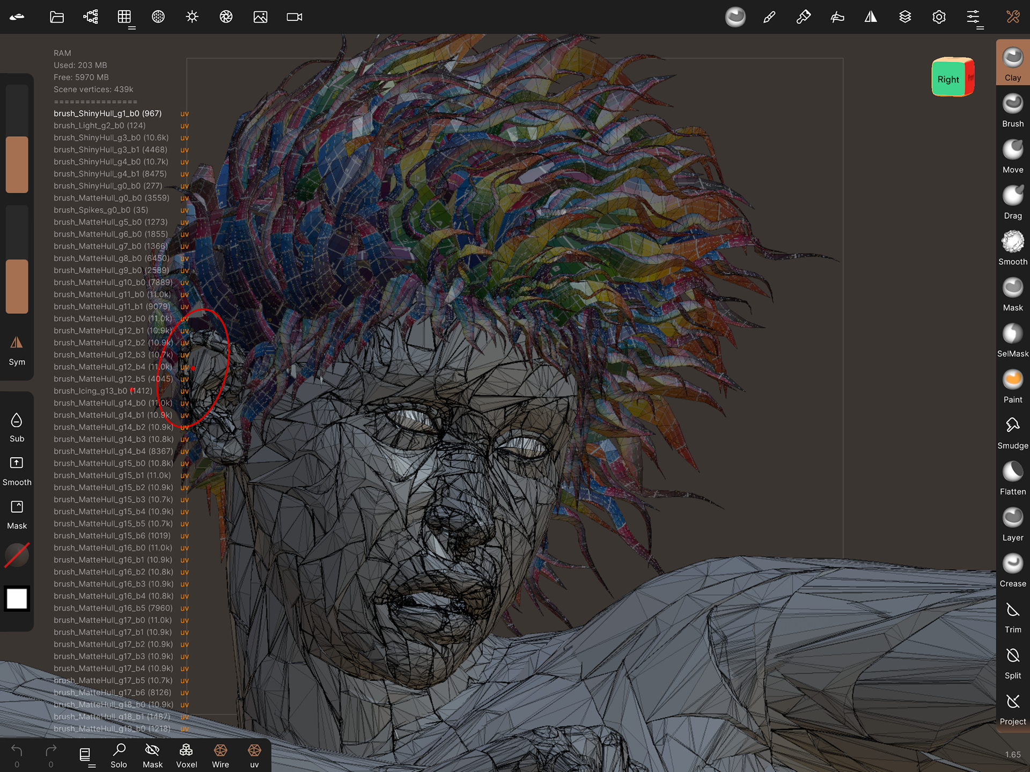Screen dimensions: 1030x772
Task: Click the Solo button
Action: coord(119,755)
